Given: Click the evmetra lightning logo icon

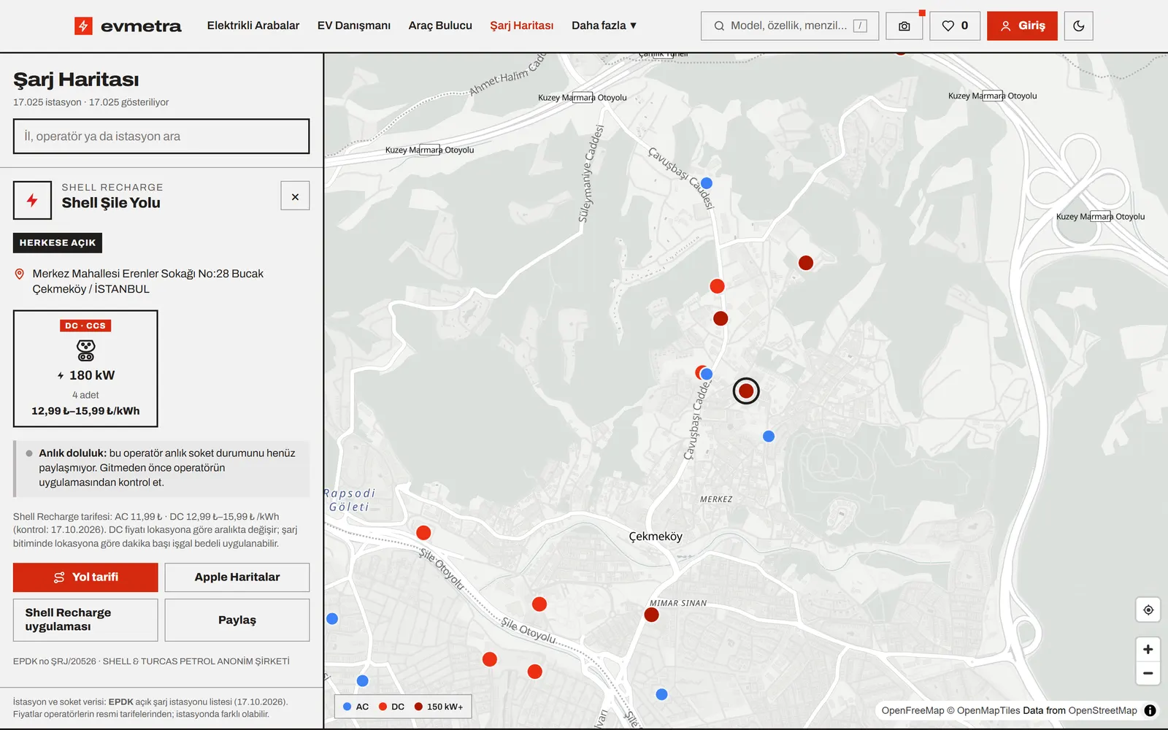Looking at the screenshot, I should [83, 26].
